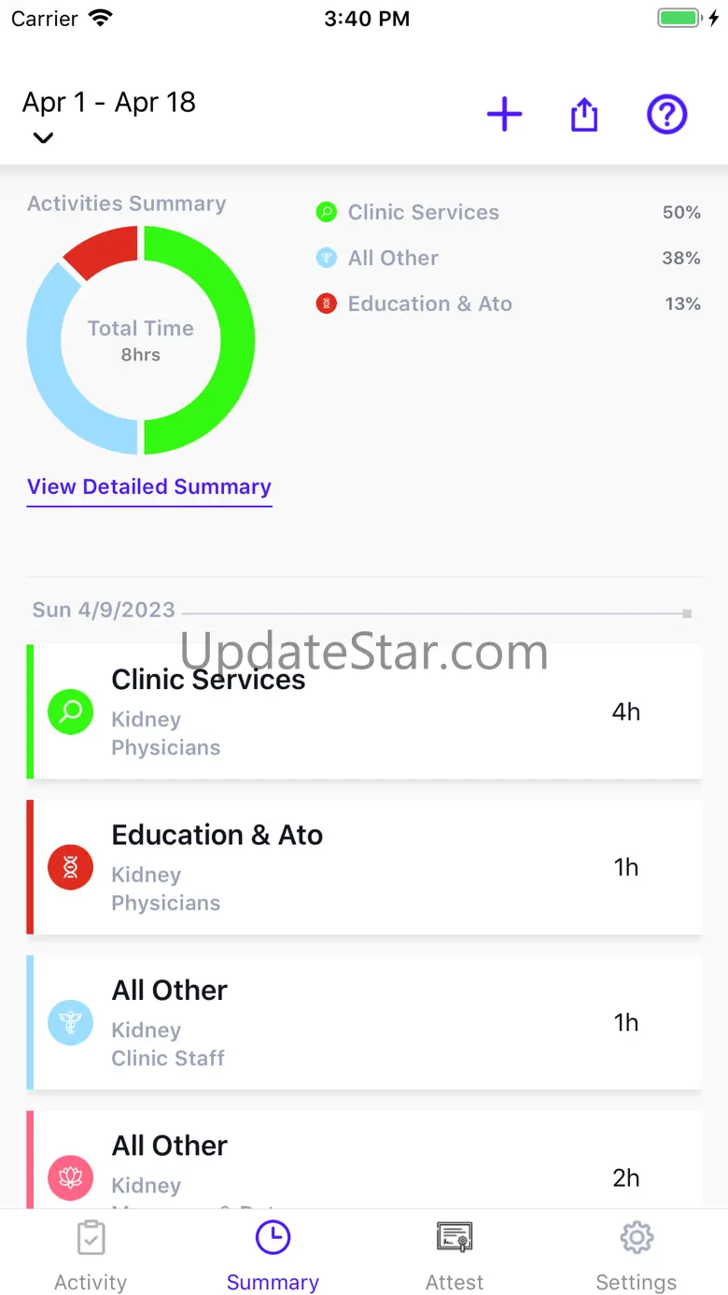Open the Apr 1 - Apr 18 date selector
Viewport: 728px width, 1295px height.
109,103
